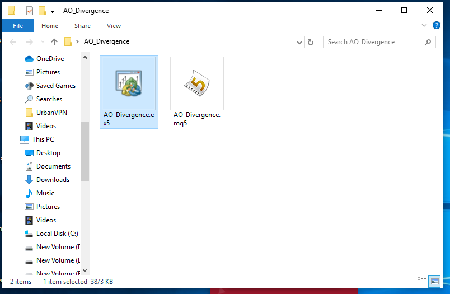The image size is (450, 294).
Task: Open Local Disk (C:)
Action: click(57, 234)
